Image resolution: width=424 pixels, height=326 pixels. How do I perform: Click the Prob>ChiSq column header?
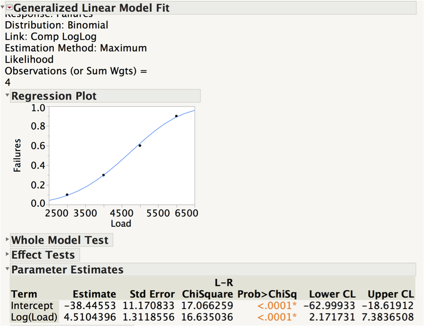267,294
